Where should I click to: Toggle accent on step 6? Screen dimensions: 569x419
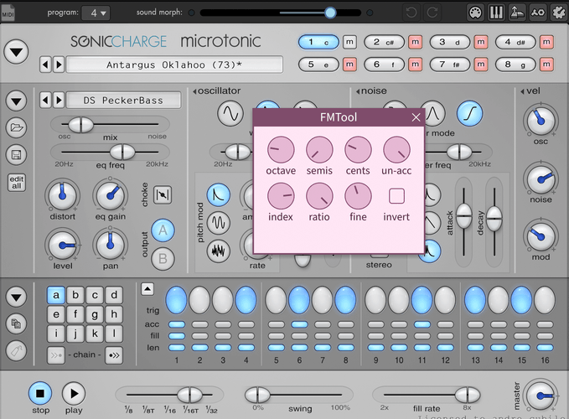(299, 324)
